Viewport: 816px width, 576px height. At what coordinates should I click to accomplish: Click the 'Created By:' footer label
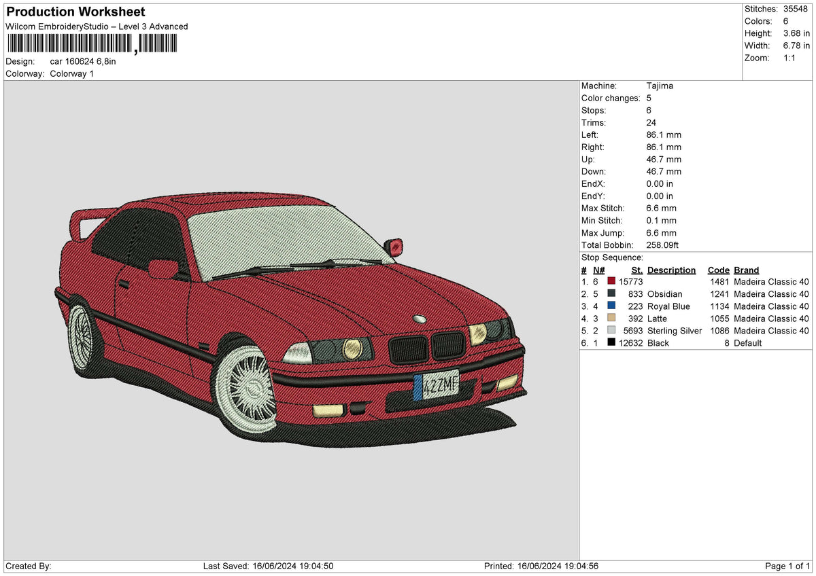tap(29, 566)
